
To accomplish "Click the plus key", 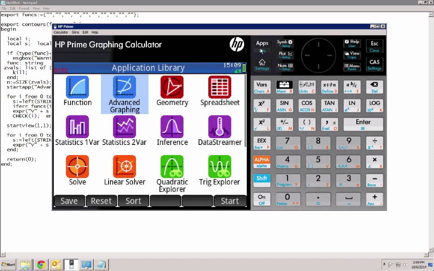I will tap(374, 199).
